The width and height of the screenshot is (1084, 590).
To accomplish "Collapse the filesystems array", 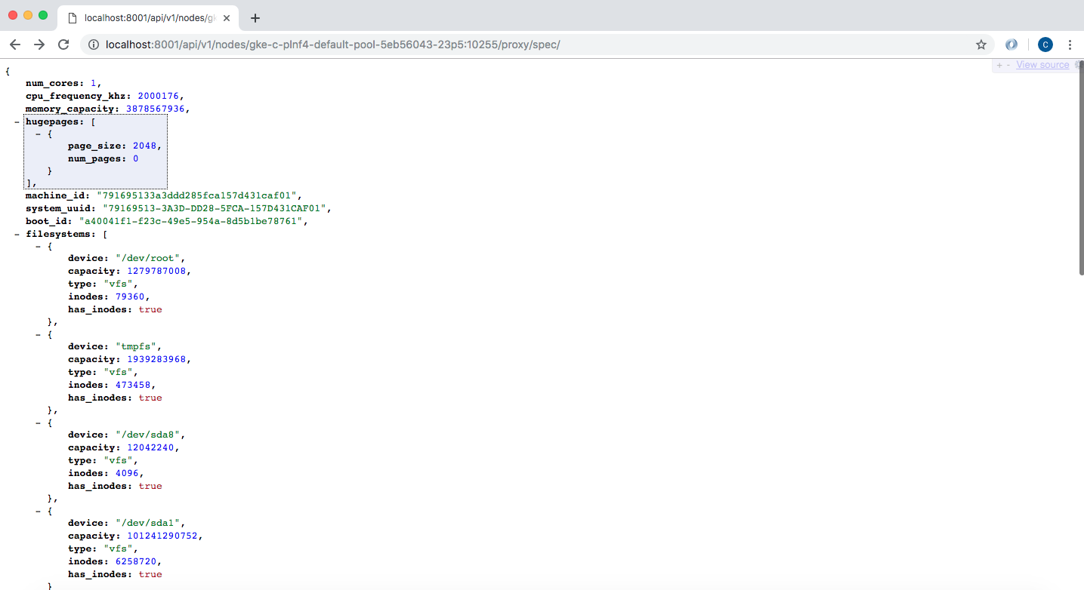I will [17, 234].
